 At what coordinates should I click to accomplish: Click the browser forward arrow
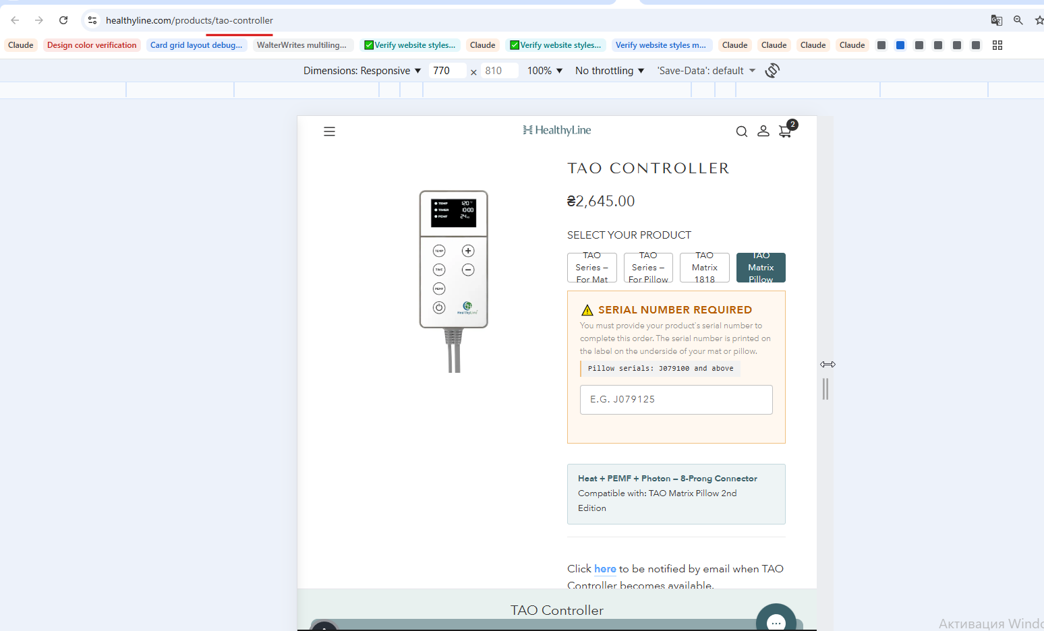point(39,20)
